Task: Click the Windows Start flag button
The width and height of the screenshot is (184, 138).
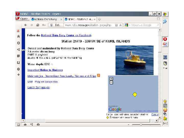Action: [165, 14]
